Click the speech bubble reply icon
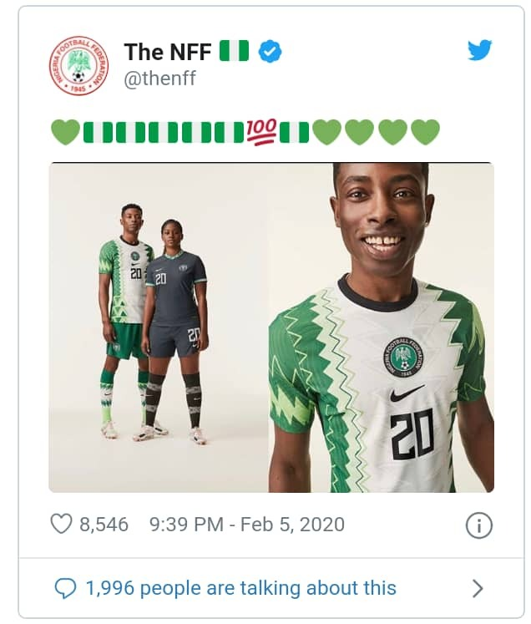Image resolution: width=531 pixels, height=624 pixels. click(65, 589)
